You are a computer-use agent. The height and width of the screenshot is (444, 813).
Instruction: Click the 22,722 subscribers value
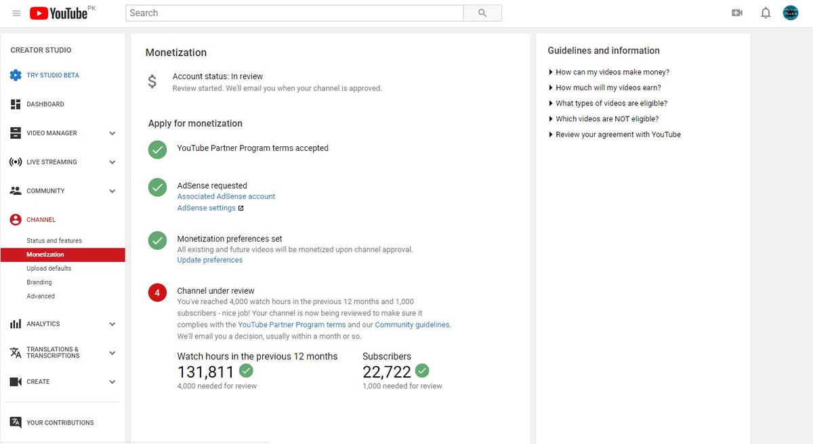[387, 372]
